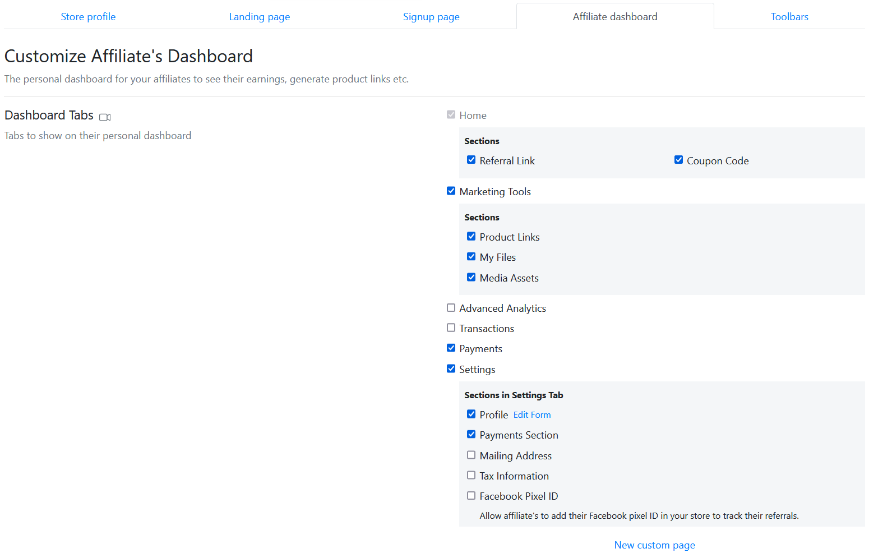Toggle the Marketing Tools checkbox
The width and height of the screenshot is (869, 553).
451,191
